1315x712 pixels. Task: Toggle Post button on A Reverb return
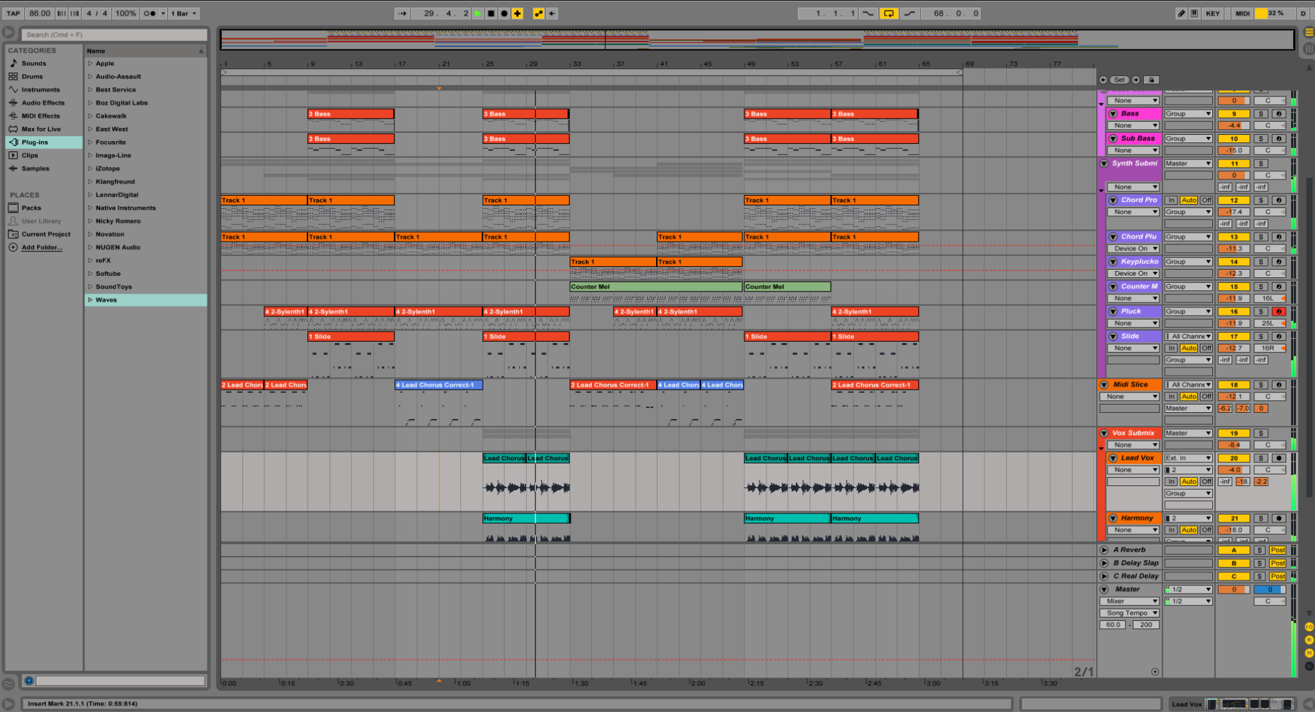1277,550
